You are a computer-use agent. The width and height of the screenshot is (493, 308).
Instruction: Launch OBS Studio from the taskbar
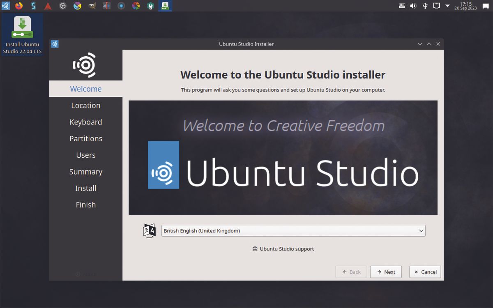(x=62, y=5)
